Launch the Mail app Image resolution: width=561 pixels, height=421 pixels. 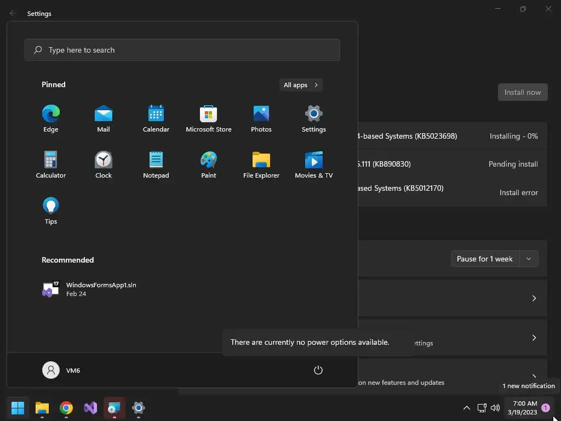(104, 119)
